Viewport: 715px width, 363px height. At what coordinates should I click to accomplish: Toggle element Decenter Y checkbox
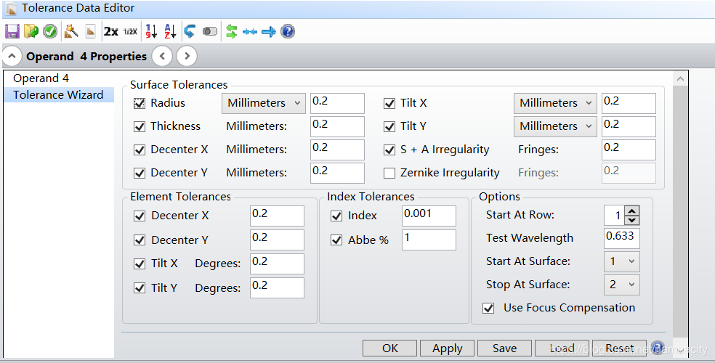140,240
